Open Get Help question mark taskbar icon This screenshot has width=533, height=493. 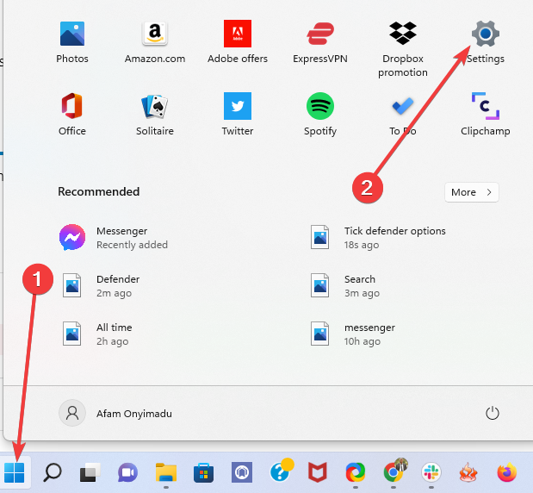tap(281, 471)
